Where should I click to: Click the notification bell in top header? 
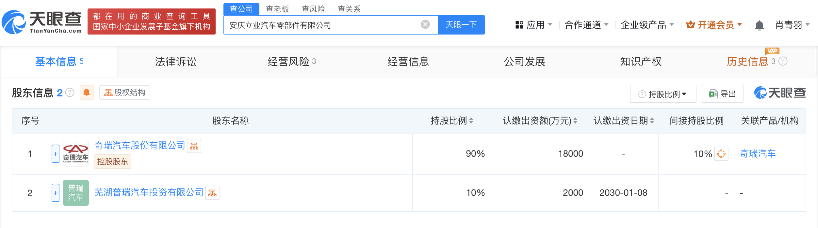click(x=759, y=25)
